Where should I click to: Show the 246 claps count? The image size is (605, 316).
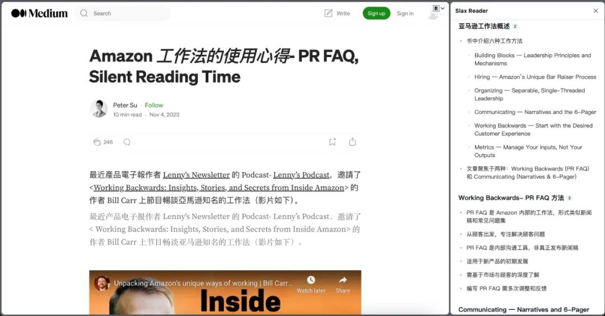tap(108, 142)
